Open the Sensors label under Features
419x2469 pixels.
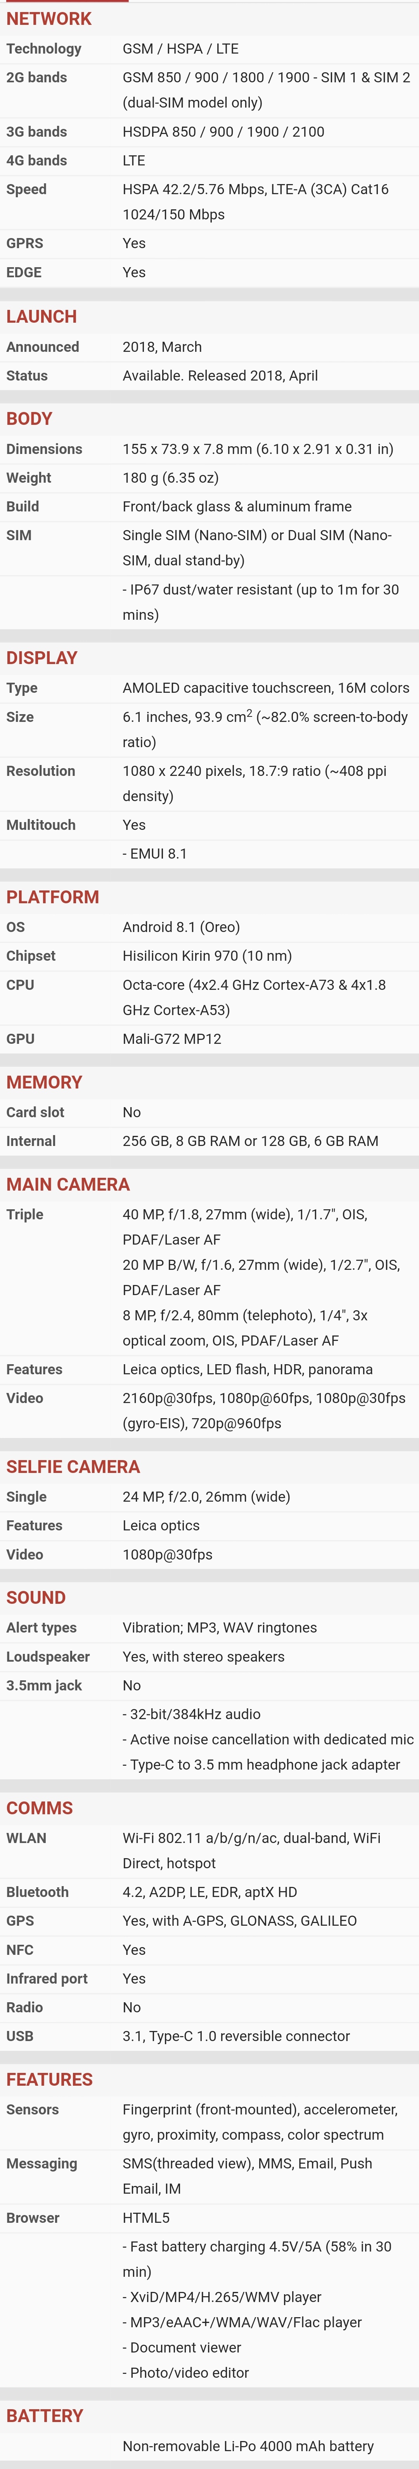pyautogui.click(x=33, y=2109)
